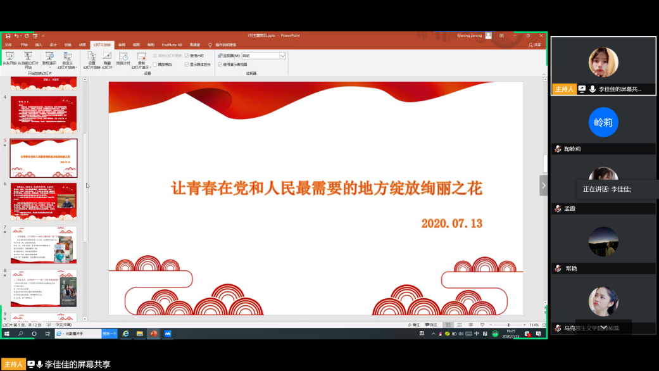The image size is (659, 371).
Task: Open PowerPoint from the Windows taskbar
Action: (153, 334)
